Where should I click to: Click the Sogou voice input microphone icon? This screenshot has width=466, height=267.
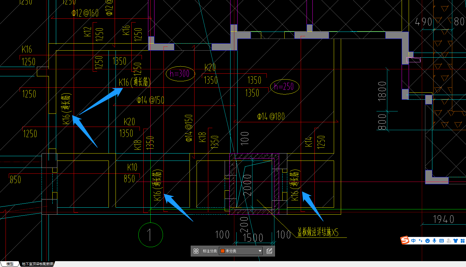click(x=434, y=241)
